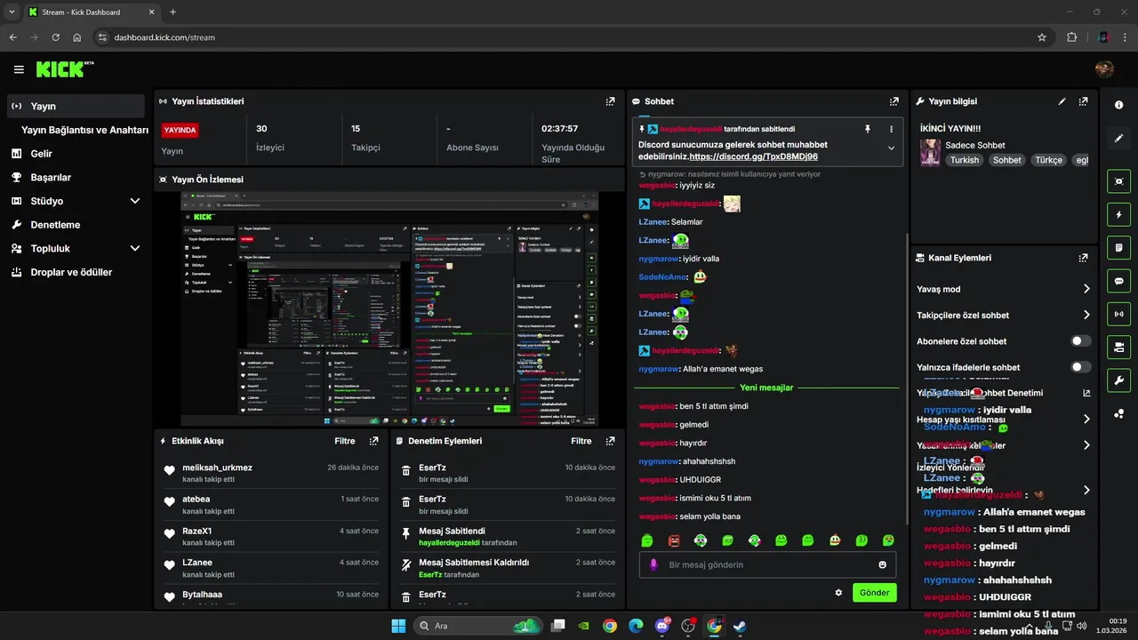Open pinned message three-dot options
The image size is (1138, 640).
coord(891,129)
